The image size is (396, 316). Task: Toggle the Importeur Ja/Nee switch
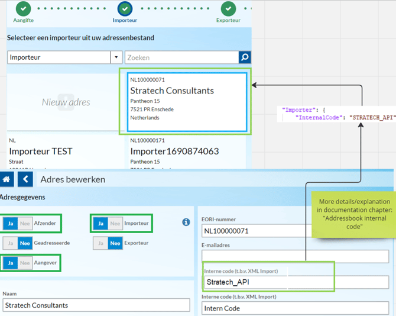click(108, 224)
